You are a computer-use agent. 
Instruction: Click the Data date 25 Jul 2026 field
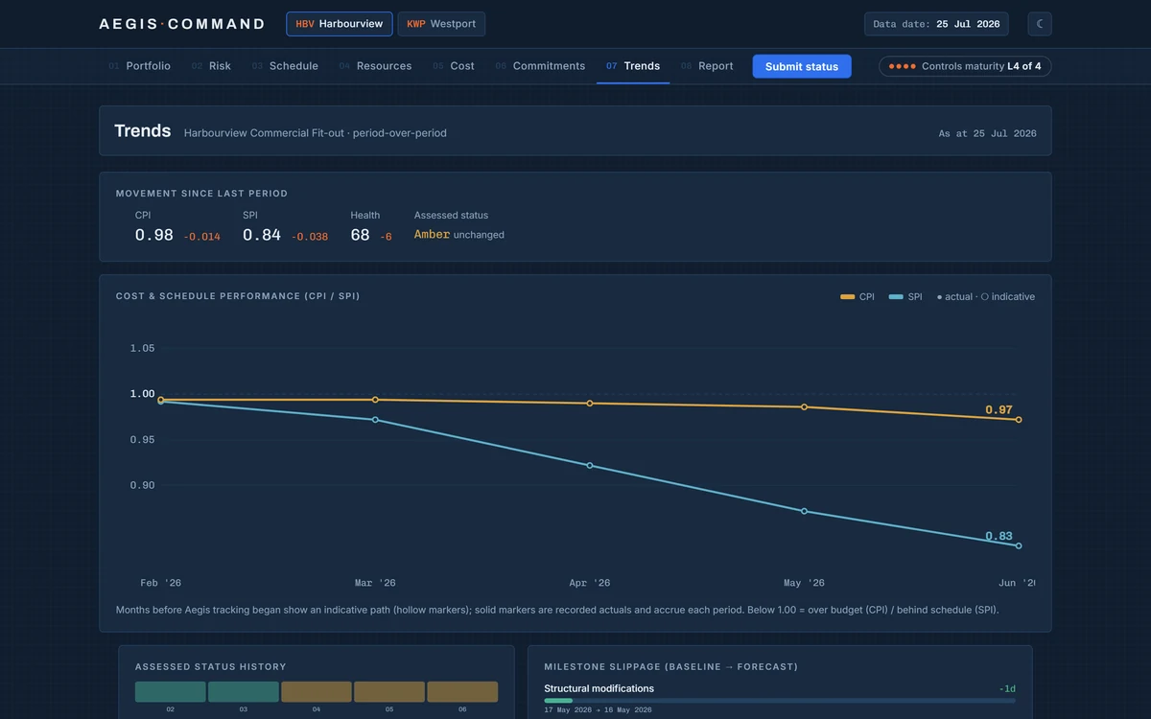(936, 24)
